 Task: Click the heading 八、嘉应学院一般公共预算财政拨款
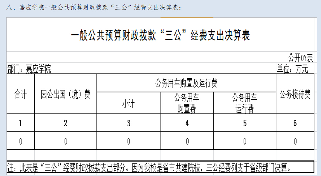(x=94, y=7)
